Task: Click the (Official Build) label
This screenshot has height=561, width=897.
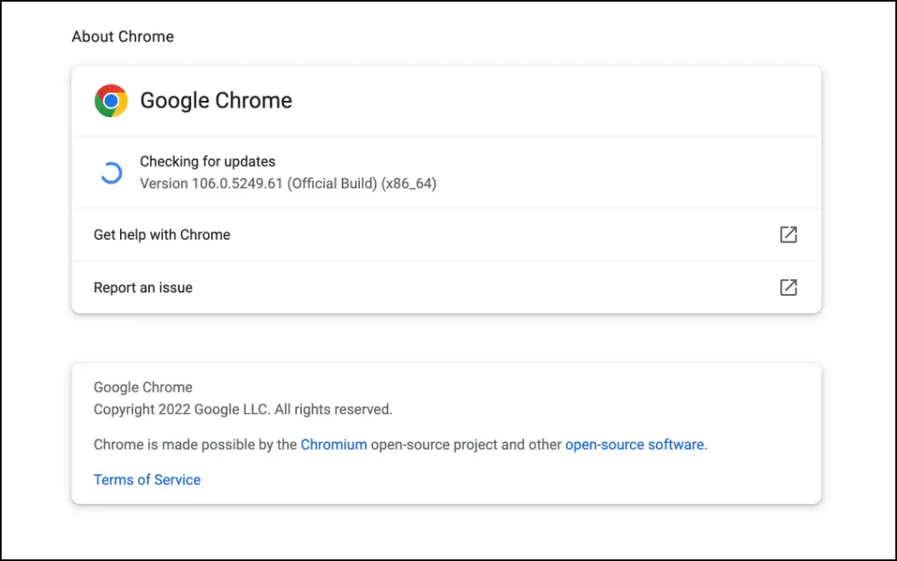Action: tap(332, 184)
